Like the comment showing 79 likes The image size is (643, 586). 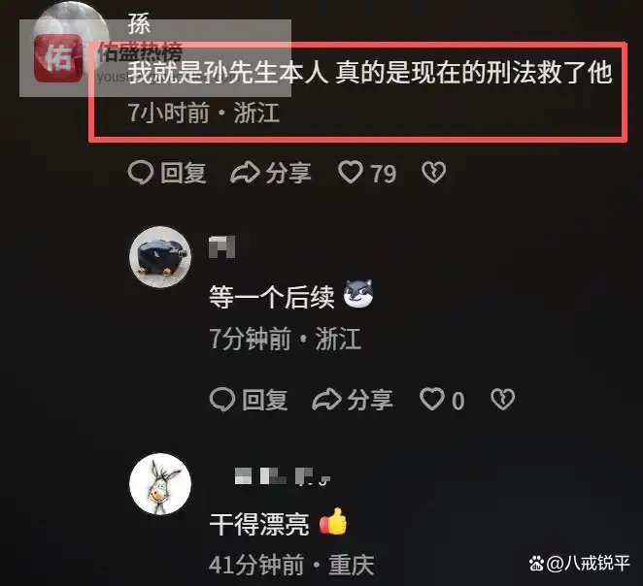pyautogui.click(x=351, y=172)
